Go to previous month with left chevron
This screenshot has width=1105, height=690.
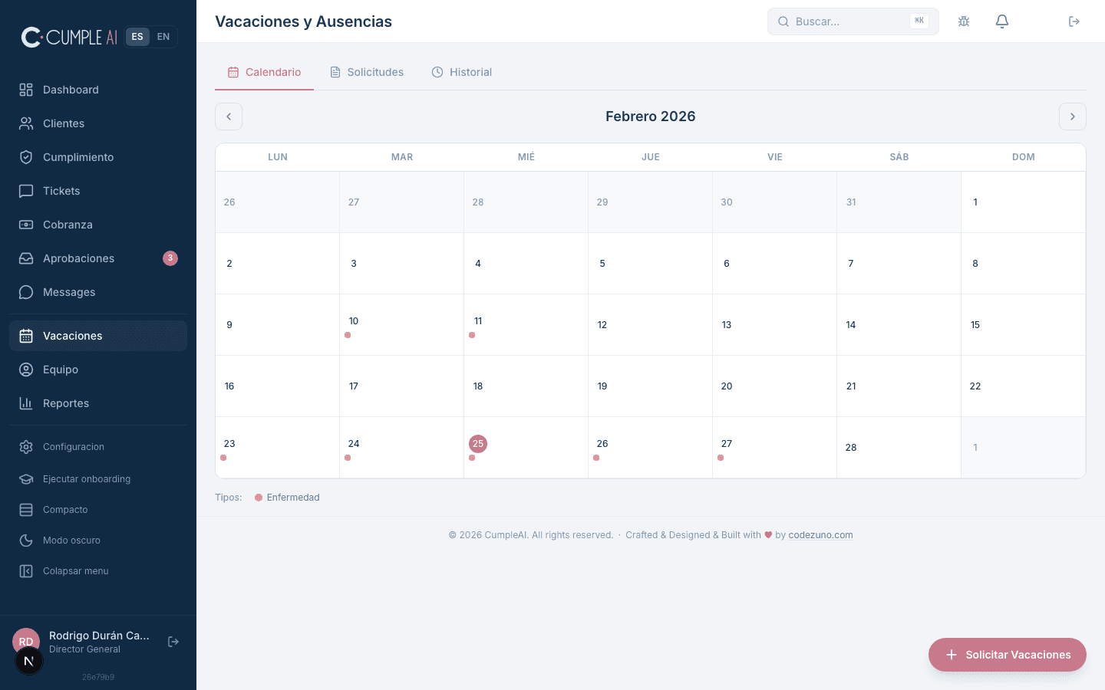[x=229, y=117]
